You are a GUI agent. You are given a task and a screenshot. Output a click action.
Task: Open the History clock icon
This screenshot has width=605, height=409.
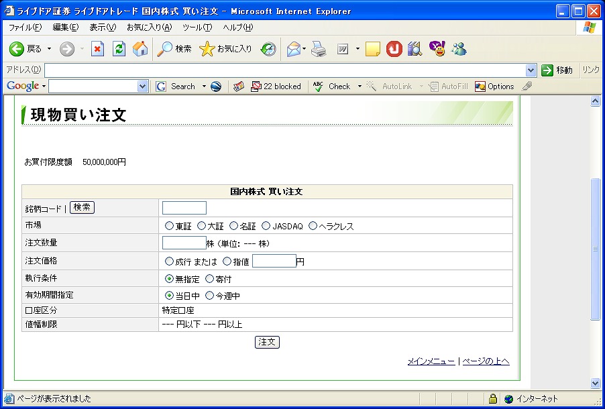pyautogui.click(x=268, y=49)
